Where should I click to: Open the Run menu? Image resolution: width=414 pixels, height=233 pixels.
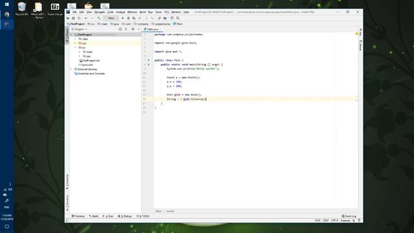tap(150, 12)
